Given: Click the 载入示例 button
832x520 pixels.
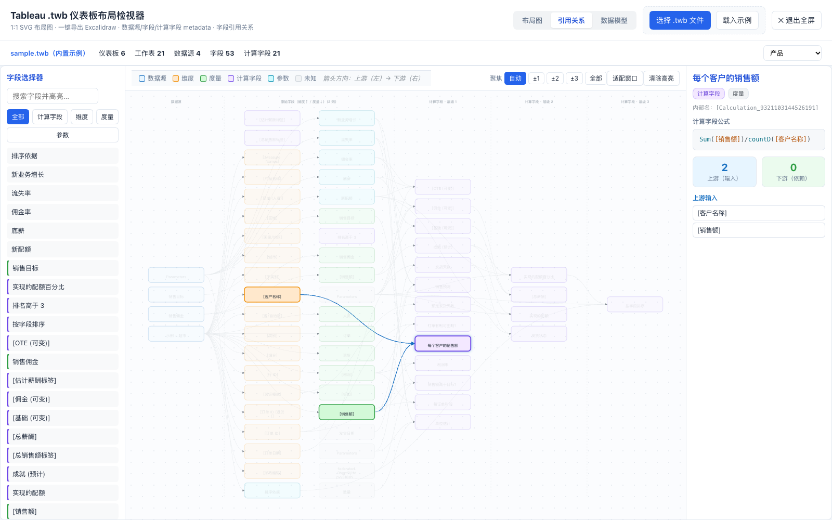Looking at the screenshot, I should pos(737,20).
